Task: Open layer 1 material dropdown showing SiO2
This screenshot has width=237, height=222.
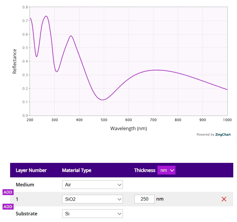Action: [x=92, y=199]
